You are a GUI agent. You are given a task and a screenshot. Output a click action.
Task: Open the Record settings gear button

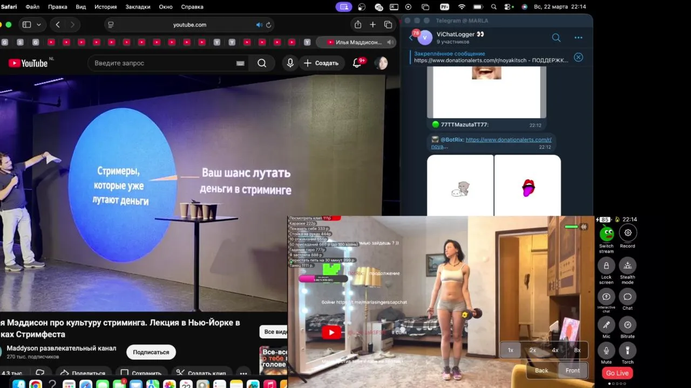628,233
